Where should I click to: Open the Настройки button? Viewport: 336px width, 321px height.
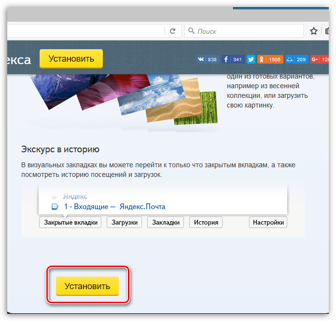tap(268, 222)
